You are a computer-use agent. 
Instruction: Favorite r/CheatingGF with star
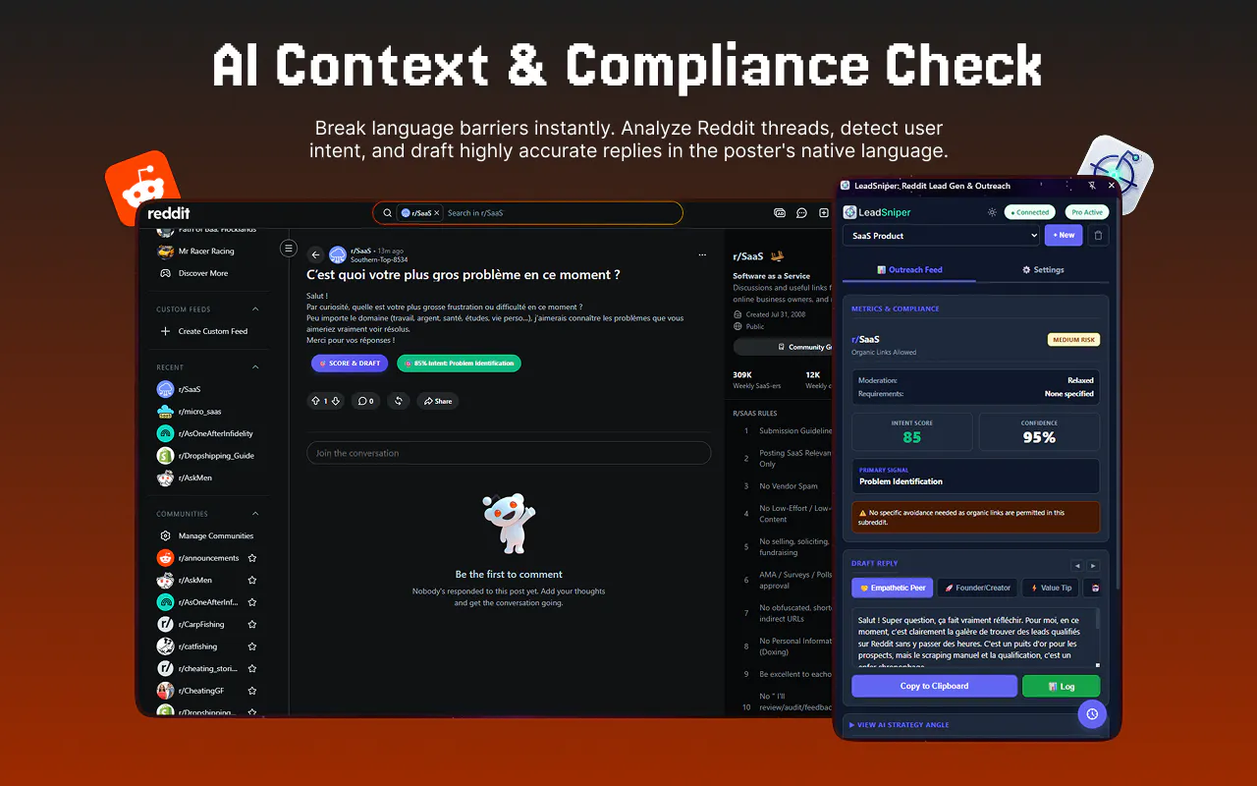click(x=252, y=691)
